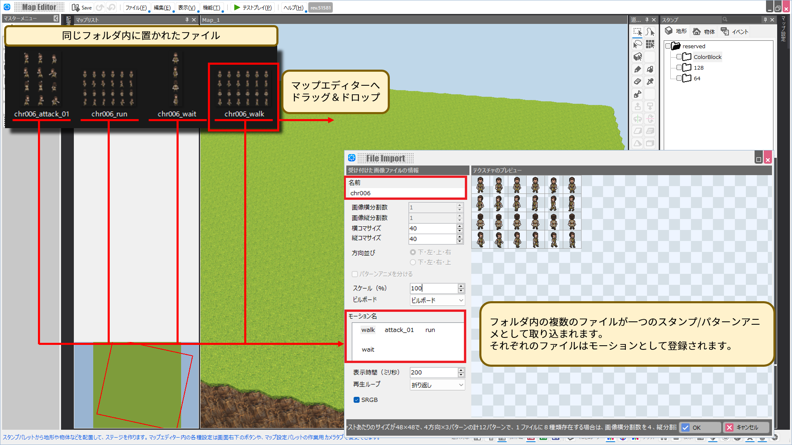792x445 pixels.
Task: Select the rectangle selection tool
Action: (x=637, y=32)
